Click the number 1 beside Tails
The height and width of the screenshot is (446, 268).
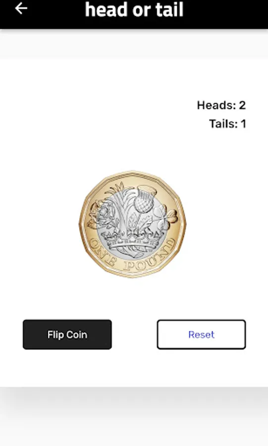[243, 124]
